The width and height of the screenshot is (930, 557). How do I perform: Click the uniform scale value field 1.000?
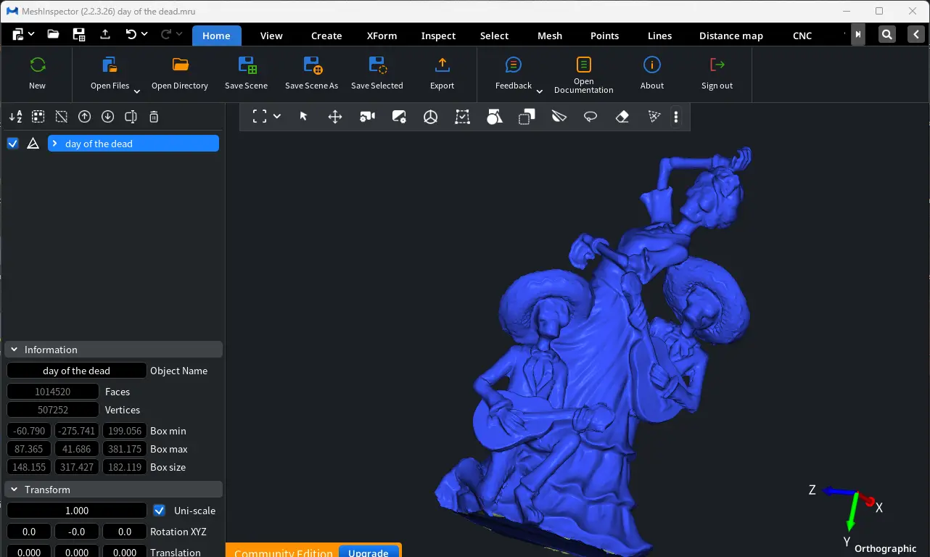point(77,511)
